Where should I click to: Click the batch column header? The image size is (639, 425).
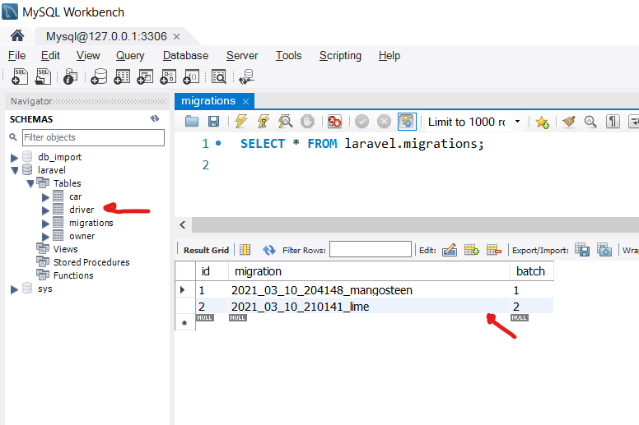point(531,271)
